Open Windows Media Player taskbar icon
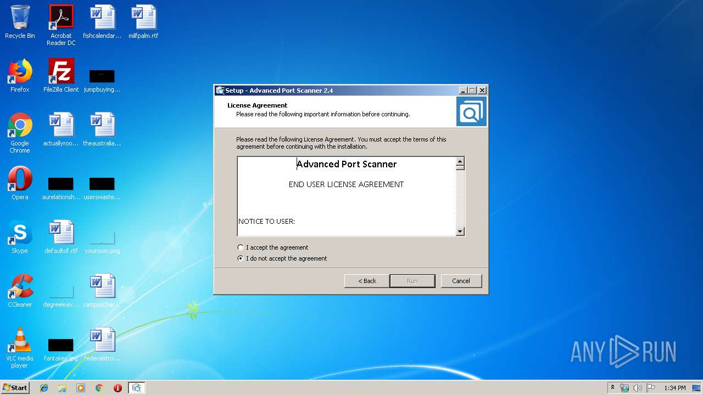This screenshot has width=703, height=395. coord(81,388)
